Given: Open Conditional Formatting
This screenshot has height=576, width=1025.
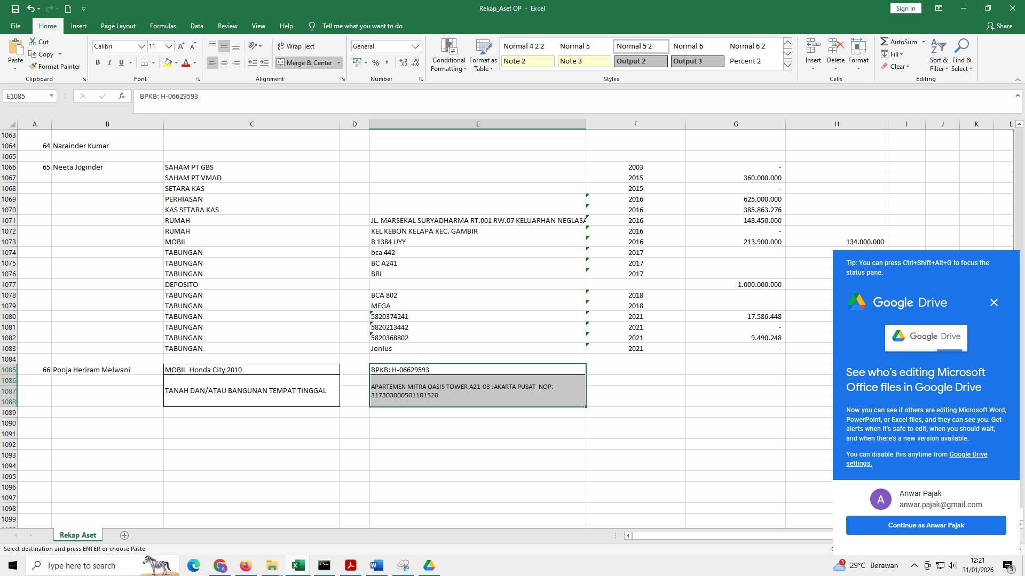Looking at the screenshot, I should click(448, 55).
